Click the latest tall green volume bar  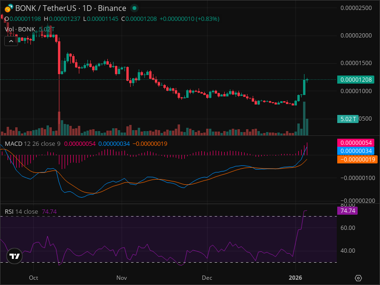point(304,118)
